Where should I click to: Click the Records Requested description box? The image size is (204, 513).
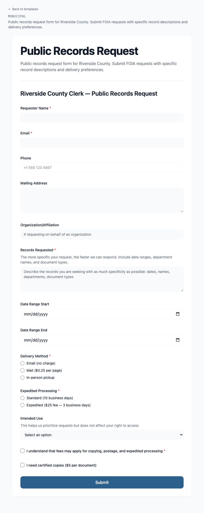point(102,279)
